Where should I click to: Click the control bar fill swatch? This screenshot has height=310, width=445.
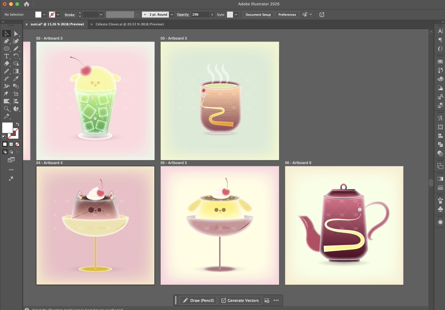point(38,14)
